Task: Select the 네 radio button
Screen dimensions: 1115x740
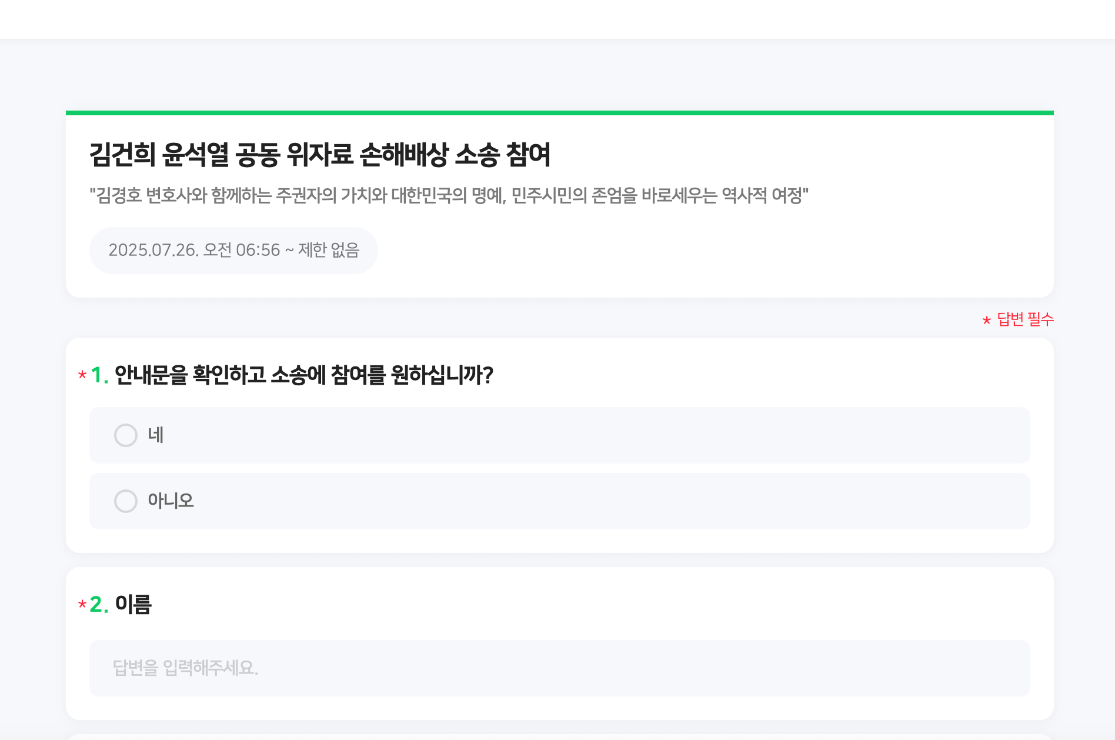Action: pos(125,435)
